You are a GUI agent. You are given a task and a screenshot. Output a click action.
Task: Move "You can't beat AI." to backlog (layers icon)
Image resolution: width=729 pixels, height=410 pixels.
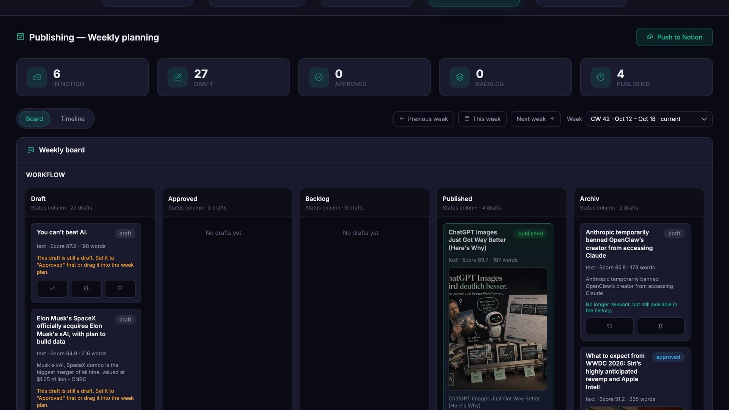pyautogui.click(x=86, y=289)
